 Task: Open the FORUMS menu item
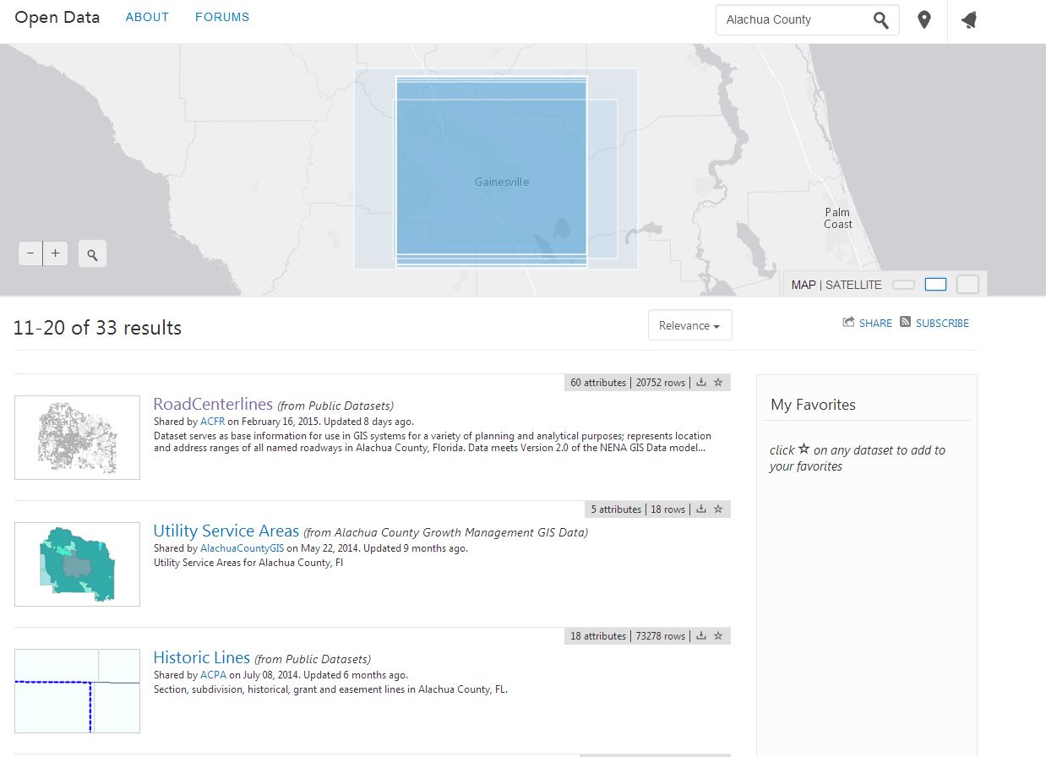(x=222, y=17)
